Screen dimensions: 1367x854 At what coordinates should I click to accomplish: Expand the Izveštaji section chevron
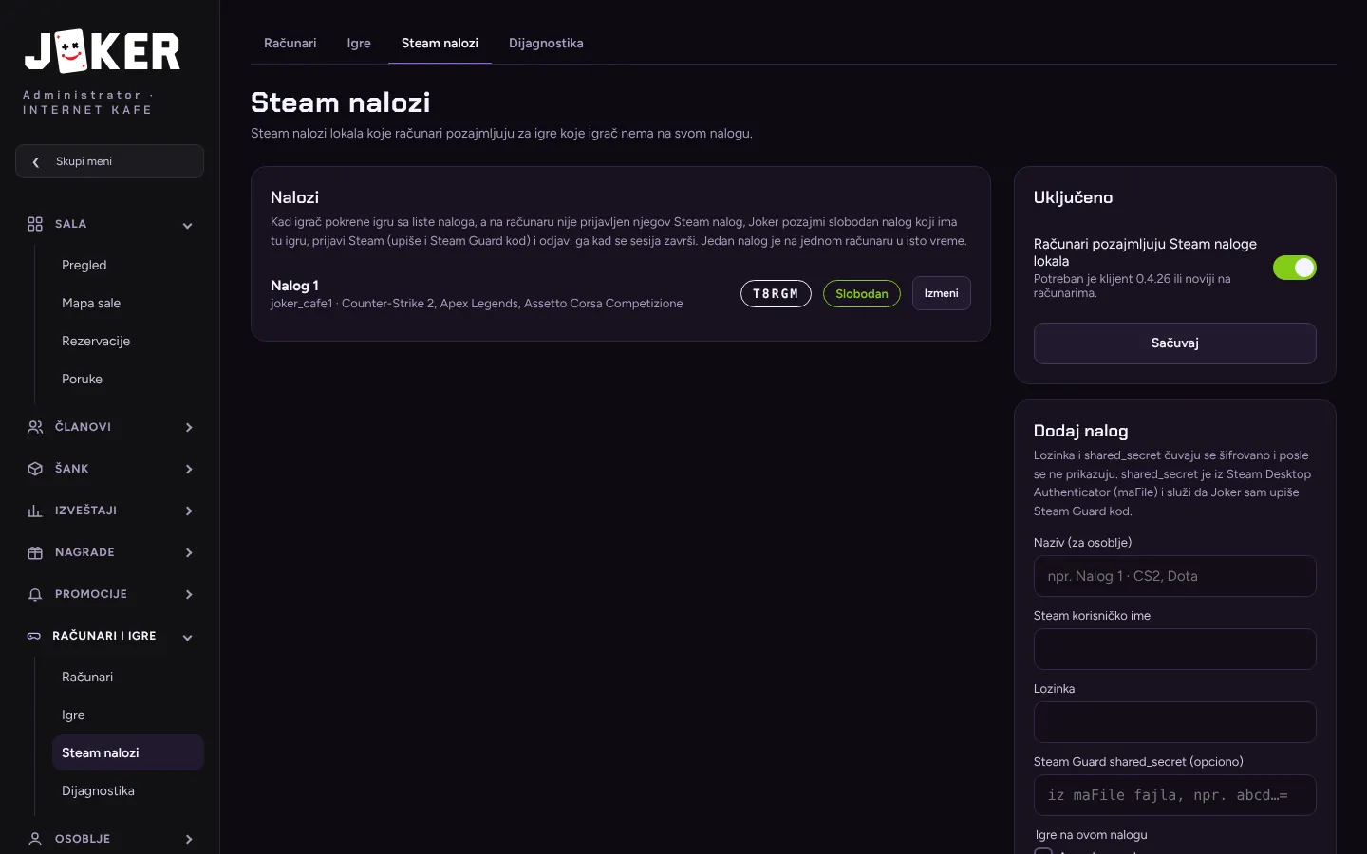pos(189,511)
